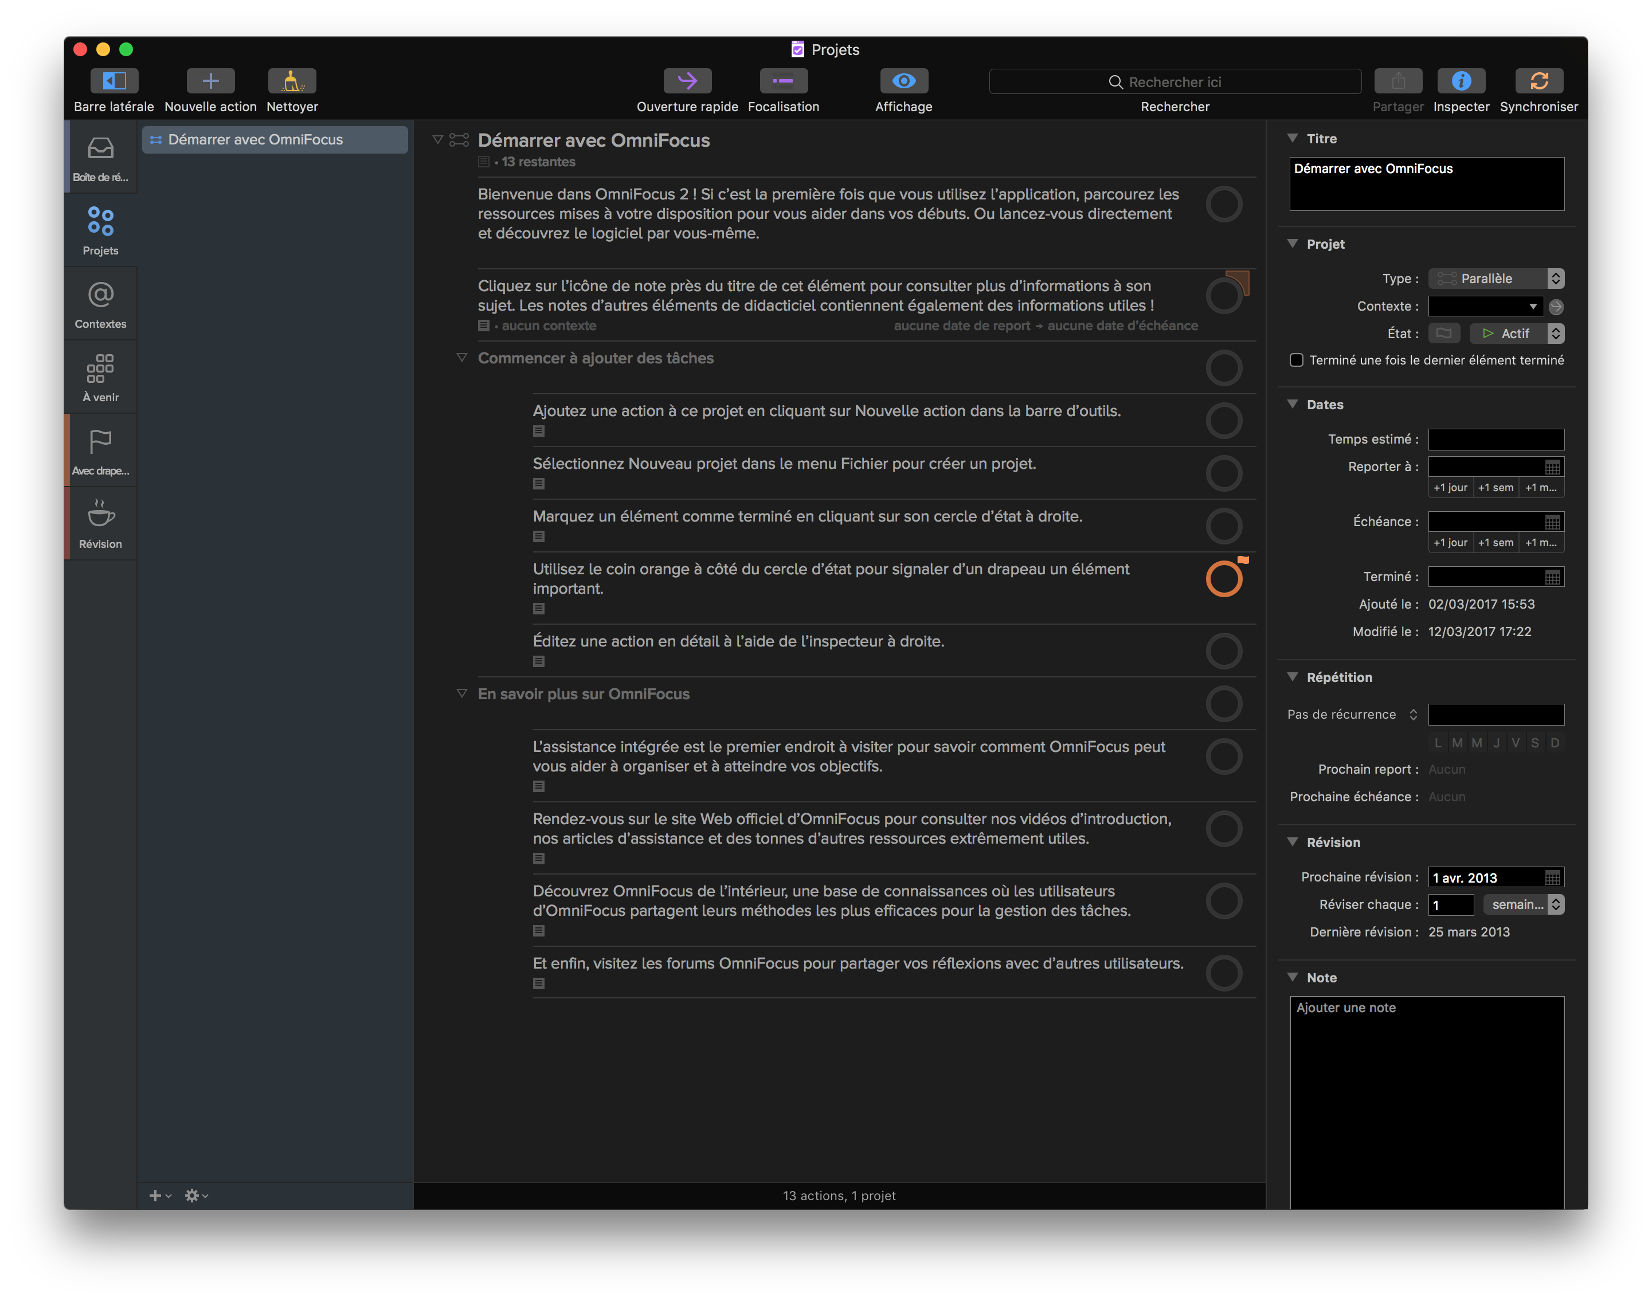Image resolution: width=1652 pixels, height=1301 pixels.
Task: Mark 'Sélectionnez Nouveau projet' task complete
Action: 1224,473
